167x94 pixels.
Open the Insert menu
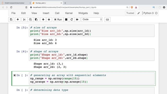(46, 13)
